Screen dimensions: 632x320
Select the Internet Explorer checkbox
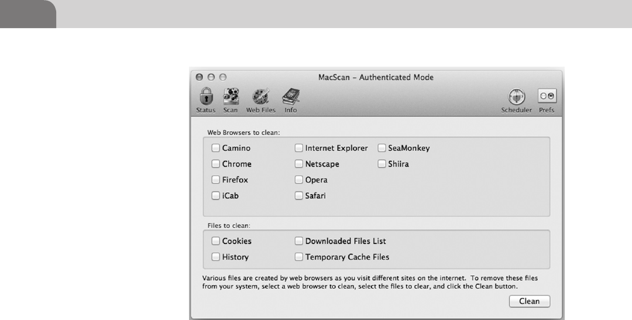tap(298, 148)
